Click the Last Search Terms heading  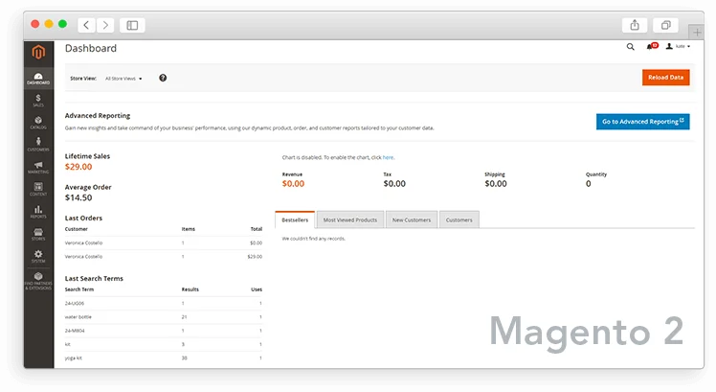click(94, 279)
